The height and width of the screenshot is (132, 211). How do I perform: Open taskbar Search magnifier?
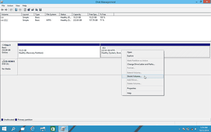13,129
